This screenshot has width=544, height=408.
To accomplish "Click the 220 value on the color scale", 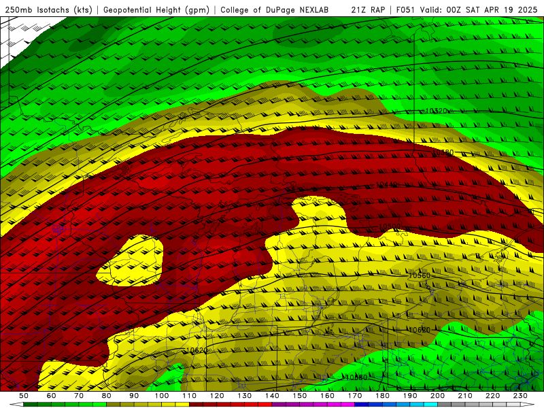I will coord(492,396).
